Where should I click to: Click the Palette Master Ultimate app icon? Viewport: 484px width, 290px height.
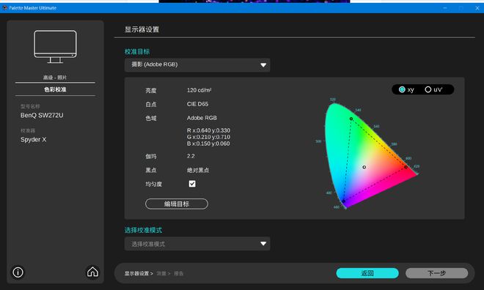4,8
